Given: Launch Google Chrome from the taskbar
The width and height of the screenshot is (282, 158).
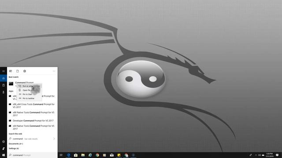Looking at the screenshot, I should (97, 155).
